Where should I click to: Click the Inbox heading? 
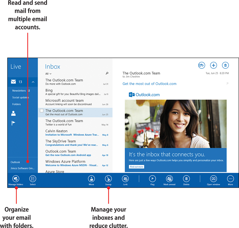(53, 67)
